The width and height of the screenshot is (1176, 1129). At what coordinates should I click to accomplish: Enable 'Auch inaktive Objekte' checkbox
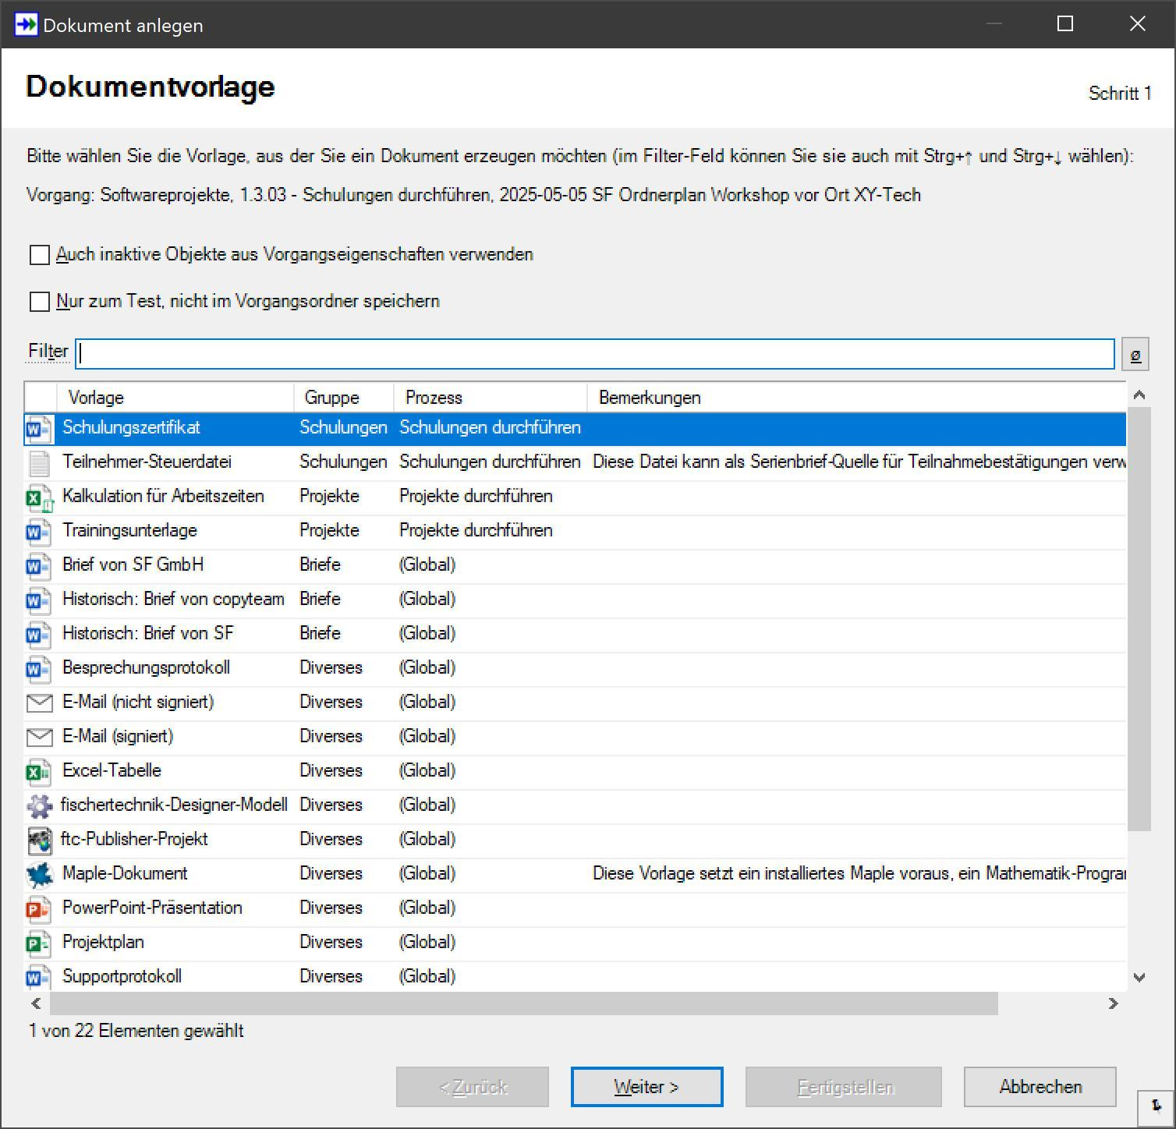(x=40, y=255)
